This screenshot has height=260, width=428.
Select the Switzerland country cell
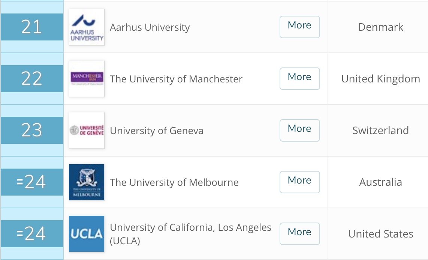tap(380, 130)
